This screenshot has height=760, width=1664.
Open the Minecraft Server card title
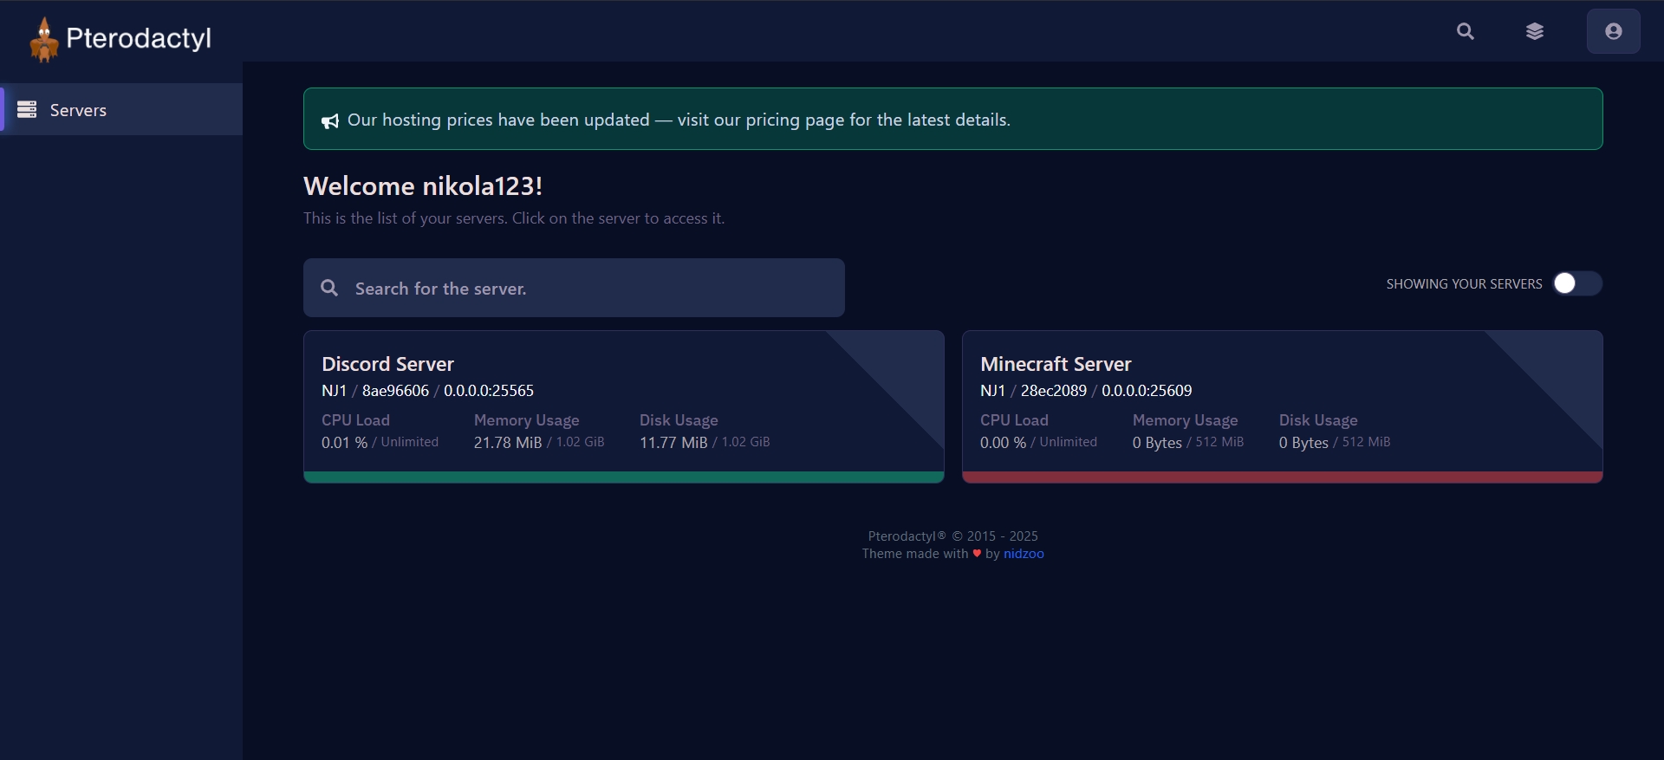click(x=1056, y=364)
